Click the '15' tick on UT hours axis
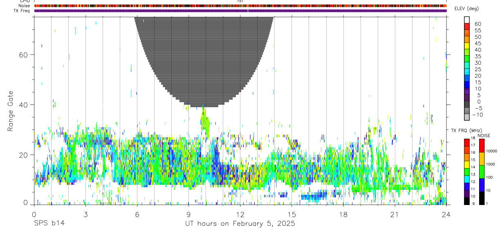The image size is (502, 232). [x=292, y=214]
